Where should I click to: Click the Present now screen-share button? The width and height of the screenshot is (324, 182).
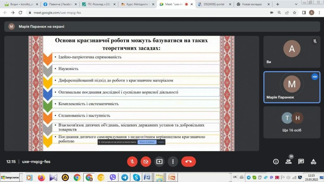[x=159, y=161]
